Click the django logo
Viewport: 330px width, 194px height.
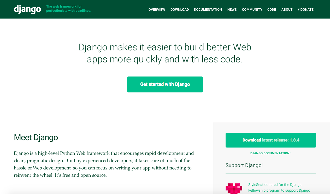click(x=27, y=9)
